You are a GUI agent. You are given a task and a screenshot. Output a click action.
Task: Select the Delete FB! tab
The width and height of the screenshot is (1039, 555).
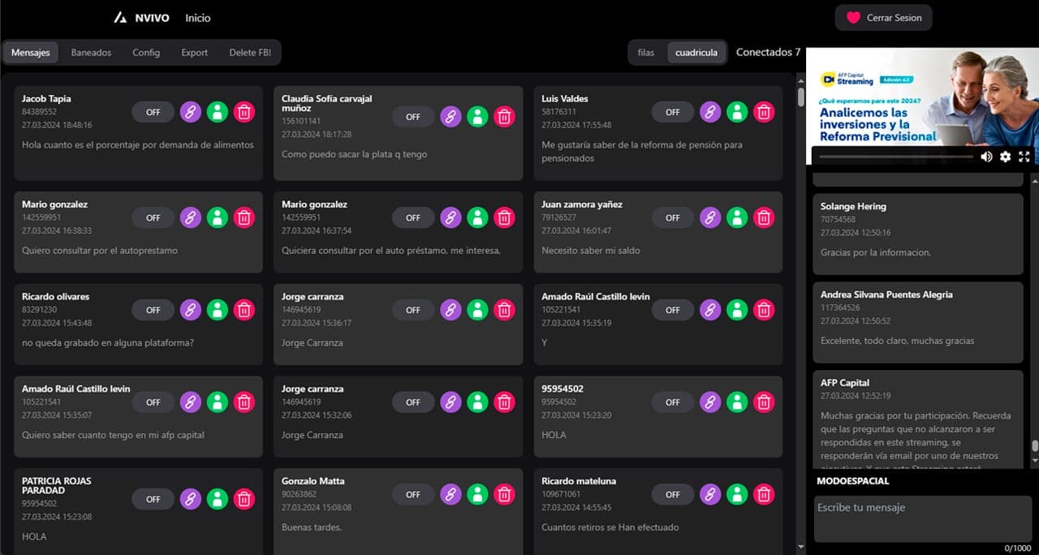(250, 53)
